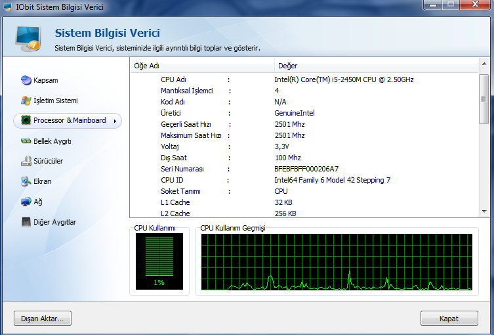Select the Intel(R) Core(TM) i5-2450M value

click(344, 79)
